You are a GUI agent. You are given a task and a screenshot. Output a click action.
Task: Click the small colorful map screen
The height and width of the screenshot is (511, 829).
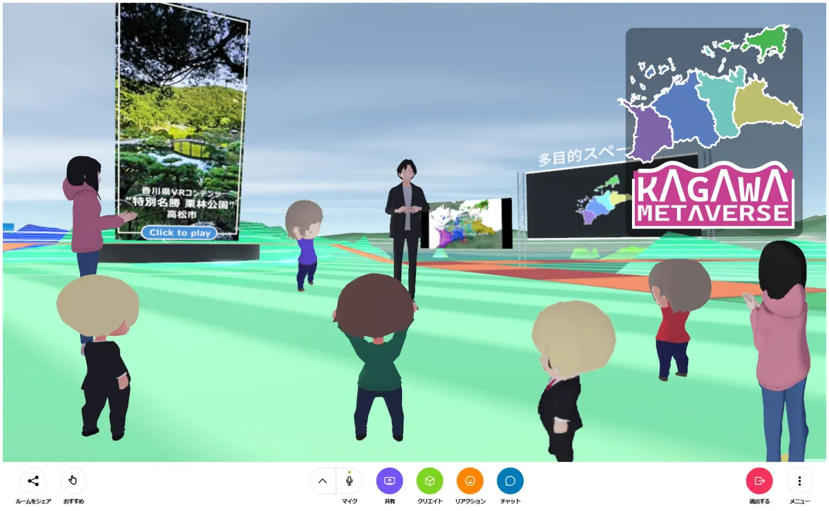[x=465, y=223]
